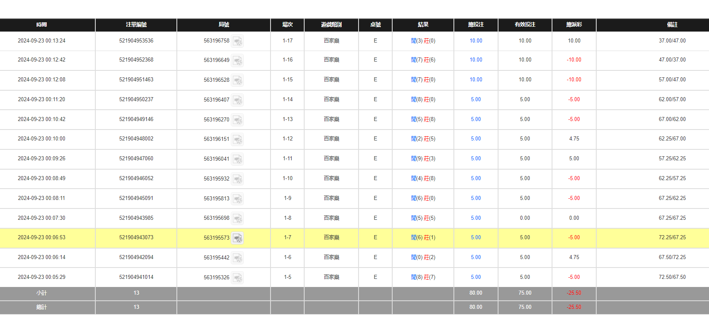Select bet number 521904943073 in highlighted row
The width and height of the screenshot is (709, 323).
point(136,238)
